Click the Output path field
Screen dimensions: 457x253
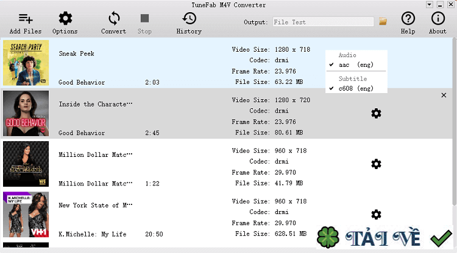click(323, 22)
